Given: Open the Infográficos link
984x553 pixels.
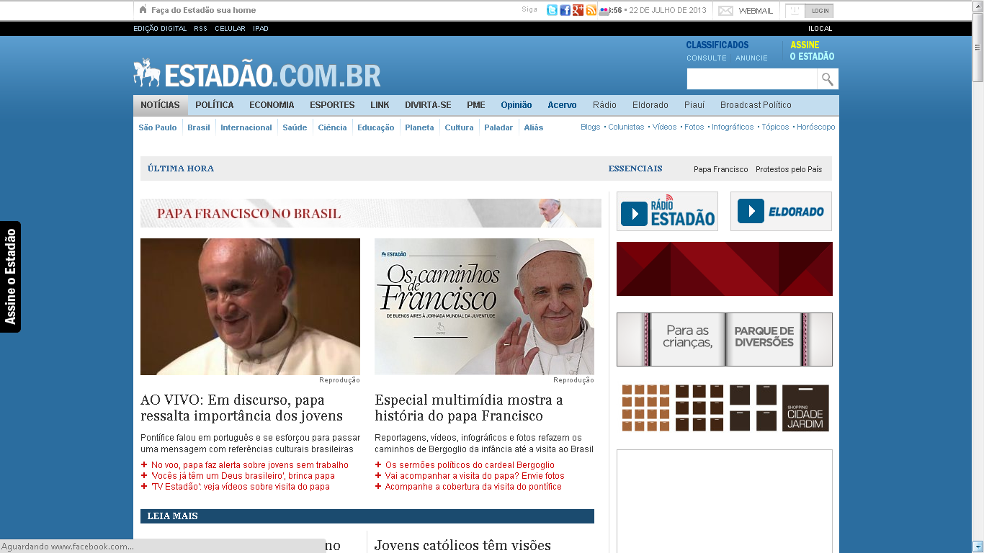Looking at the screenshot, I should tap(733, 127).
